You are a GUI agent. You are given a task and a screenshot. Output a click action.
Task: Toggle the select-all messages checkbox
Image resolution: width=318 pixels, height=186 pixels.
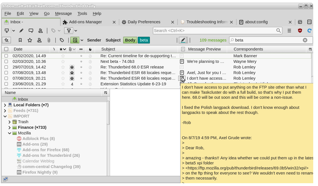(6, 49)
